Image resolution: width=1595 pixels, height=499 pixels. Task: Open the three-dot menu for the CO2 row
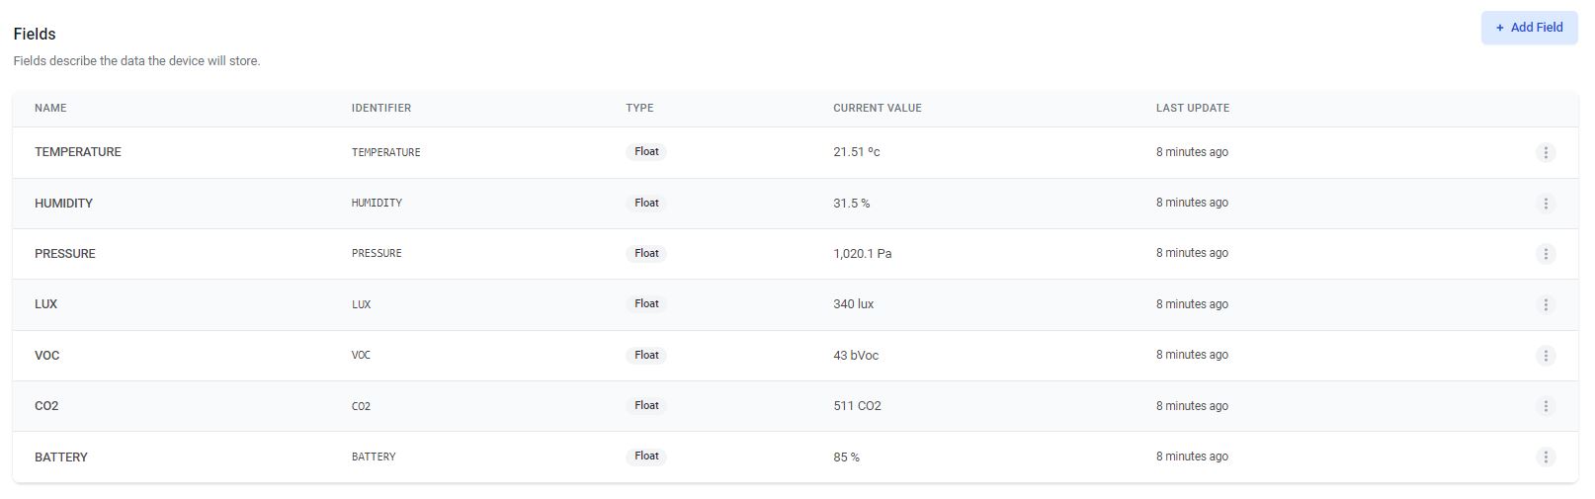point(1546,406)
